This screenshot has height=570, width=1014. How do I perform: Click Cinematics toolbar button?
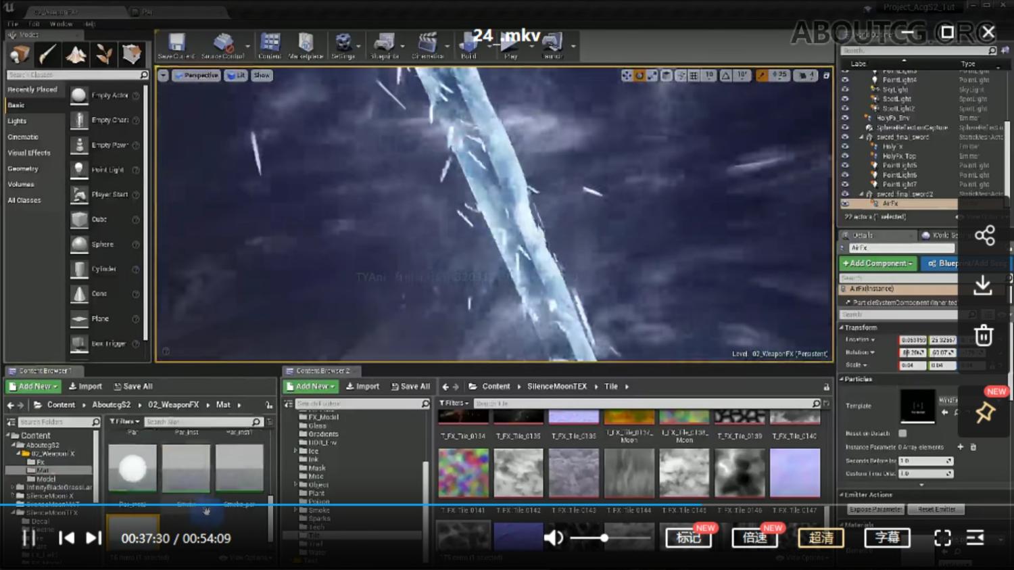coord(427,46)
